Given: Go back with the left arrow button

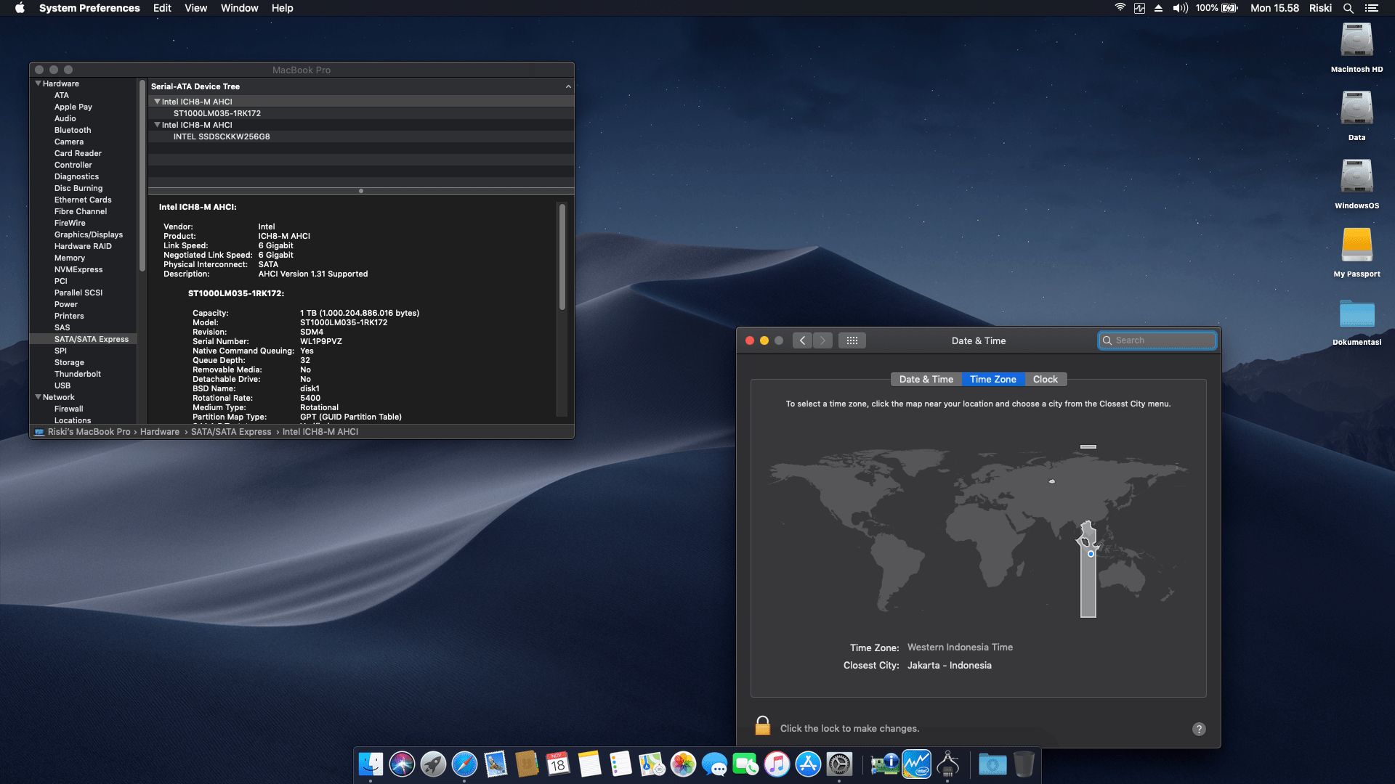Looking at the screenshot, I should tap(802, 340).
